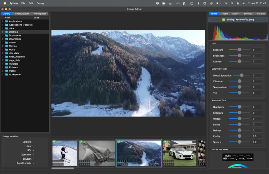The width and height of the screenshot is (269, 174).
Task: Open Creative Cloud from the menu bar
Action: 164,3
